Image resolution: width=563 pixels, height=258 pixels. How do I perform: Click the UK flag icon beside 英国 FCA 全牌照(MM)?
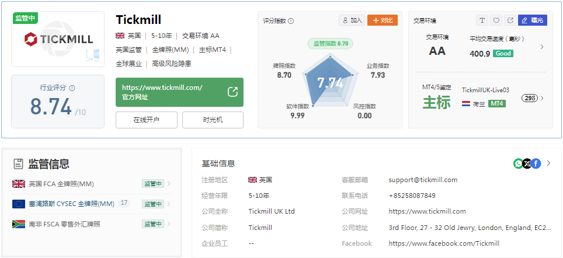click(19, 184)
